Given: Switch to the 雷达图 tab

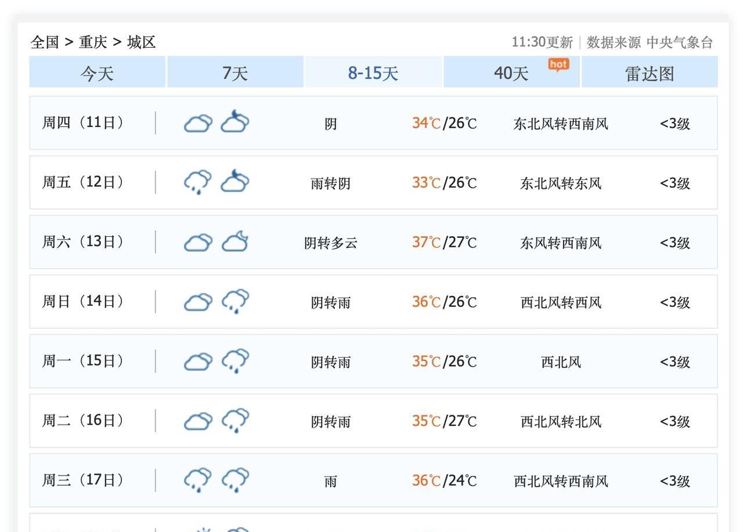Looking at the screenshot, I should click(650, 73).
